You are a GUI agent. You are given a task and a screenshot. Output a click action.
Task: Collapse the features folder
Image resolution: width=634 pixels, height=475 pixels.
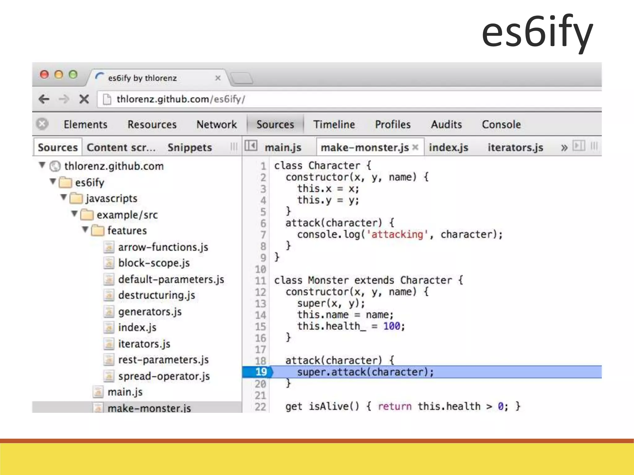coord(85,229)
